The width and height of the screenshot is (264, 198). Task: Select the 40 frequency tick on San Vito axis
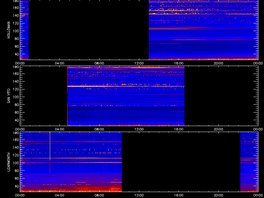click(17, 120)
